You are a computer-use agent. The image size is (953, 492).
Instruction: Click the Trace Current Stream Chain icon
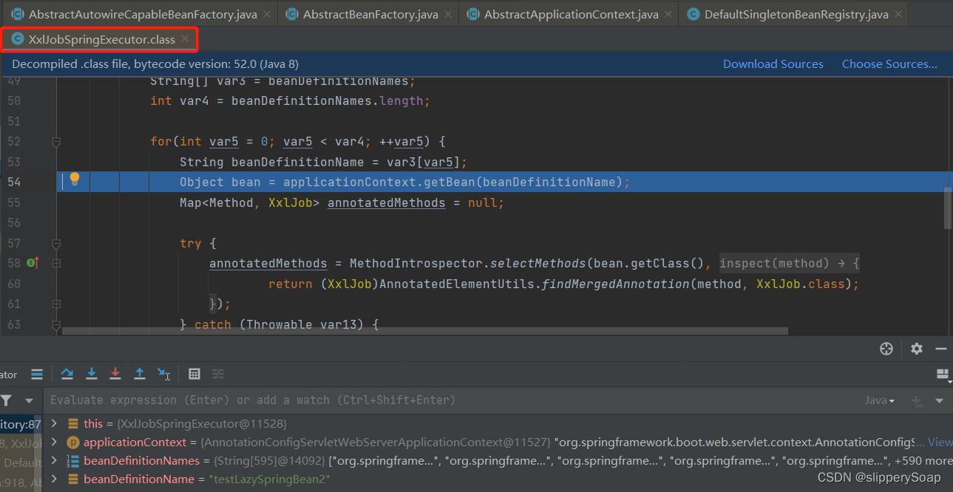pos(218,374)
